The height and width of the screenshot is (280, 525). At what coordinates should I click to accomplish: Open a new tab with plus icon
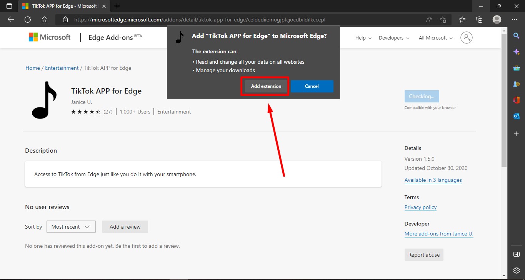[117, 6]
